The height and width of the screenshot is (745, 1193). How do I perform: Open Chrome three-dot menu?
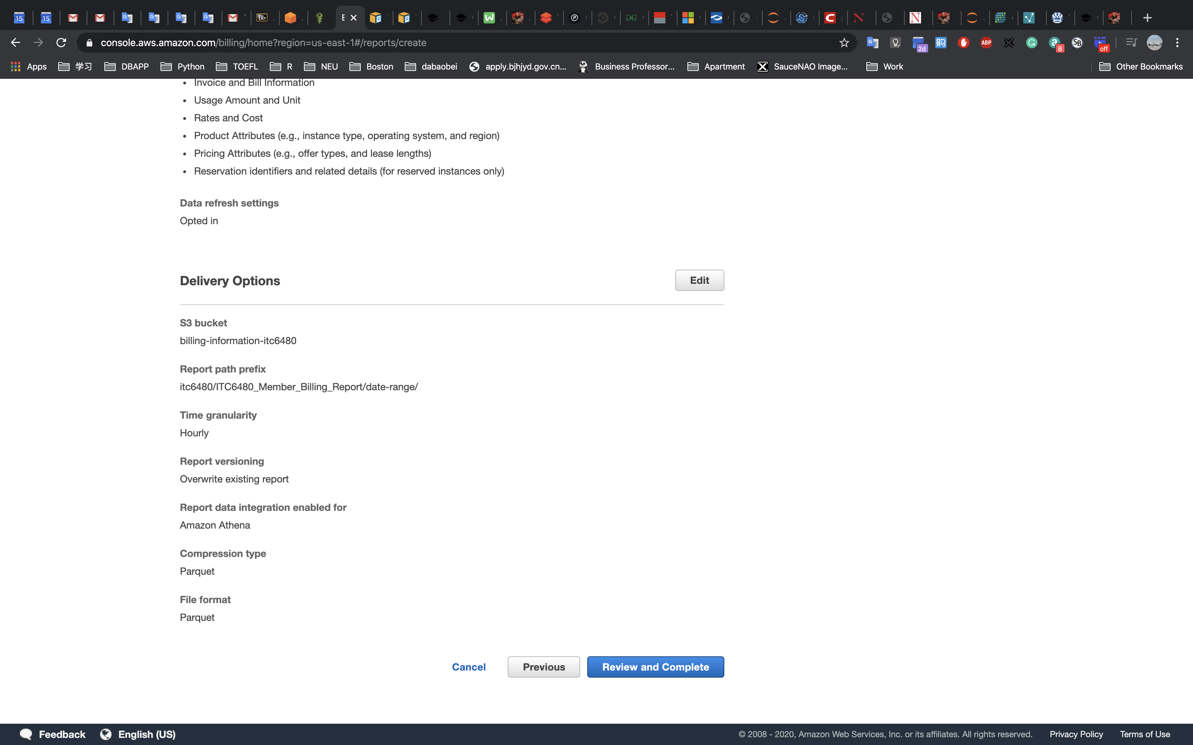1177,43
